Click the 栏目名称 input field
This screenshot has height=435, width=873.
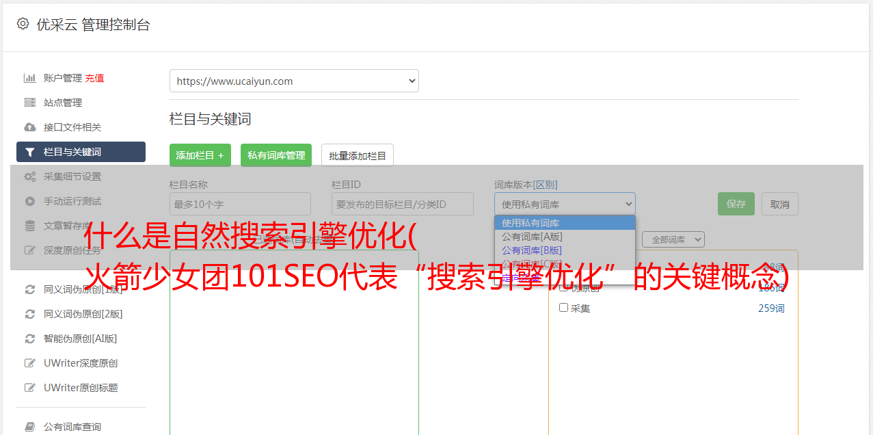click(x=240, y=204)
